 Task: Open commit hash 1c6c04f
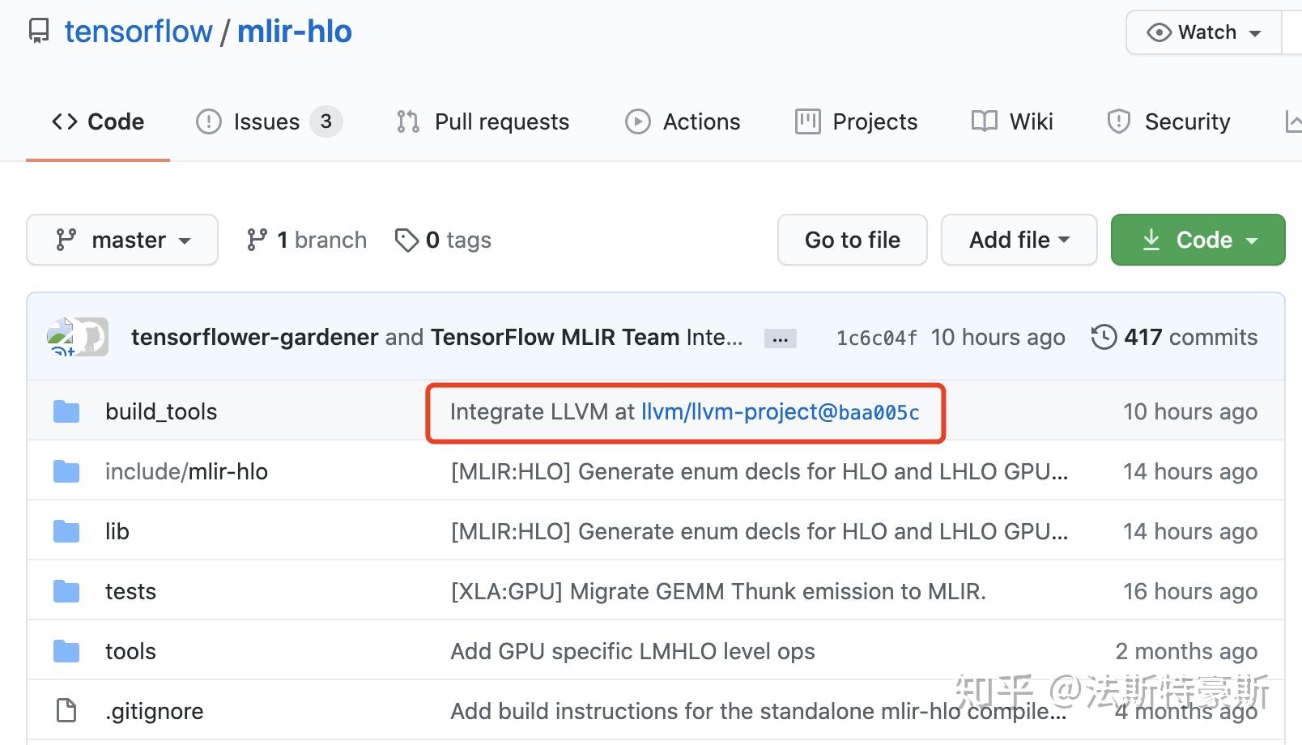[876, 338]
